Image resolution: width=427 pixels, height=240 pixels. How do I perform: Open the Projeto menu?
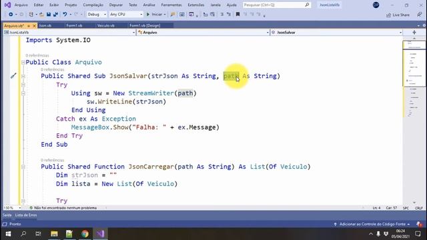click(x=71, y=5)
